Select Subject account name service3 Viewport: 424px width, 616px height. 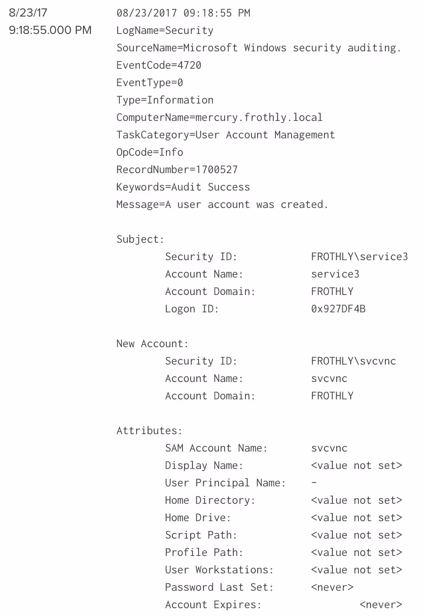(335, 274)
